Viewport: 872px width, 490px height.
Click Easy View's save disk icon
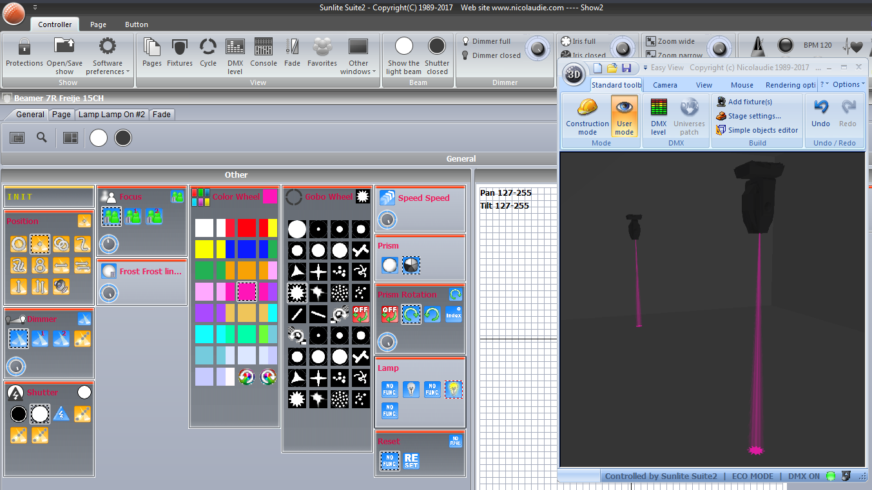pyautogui.click(x=626, y=68)
